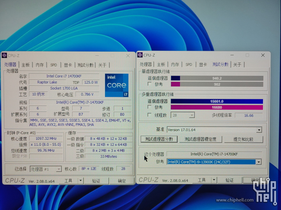
Task: Open 工具 dropdown arrow in left window
Action: tap(81, 181)
